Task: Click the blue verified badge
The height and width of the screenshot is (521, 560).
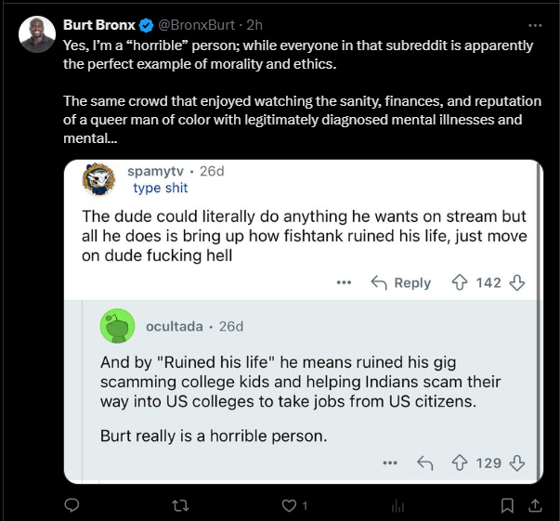Action: click(146, 25)
